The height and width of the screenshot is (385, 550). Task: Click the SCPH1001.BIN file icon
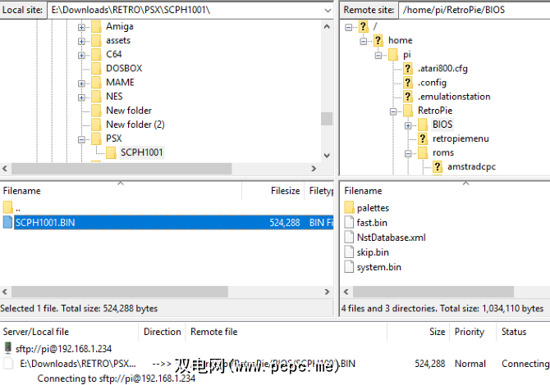(7, 222)
